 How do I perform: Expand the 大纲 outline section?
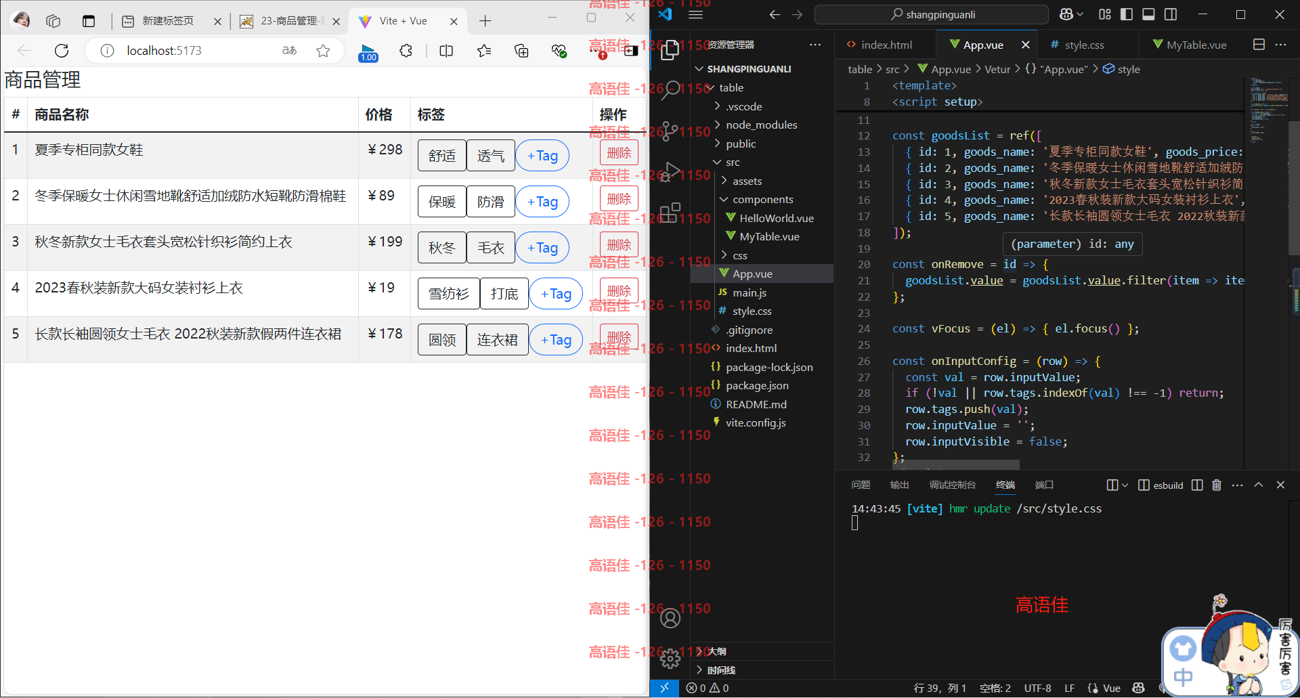point(762,651)
